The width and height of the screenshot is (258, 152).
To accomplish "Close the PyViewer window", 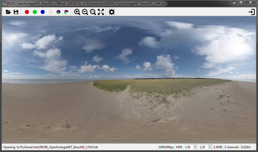I will click(250, 3).
